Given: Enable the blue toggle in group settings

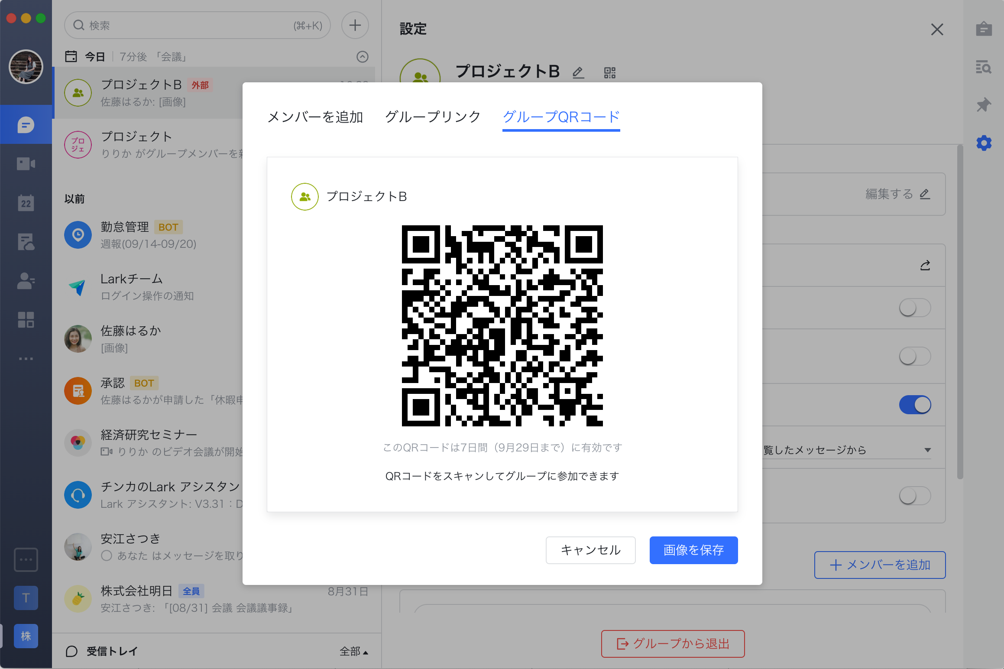Looking at the screenshot, I should tap(915, 404).
